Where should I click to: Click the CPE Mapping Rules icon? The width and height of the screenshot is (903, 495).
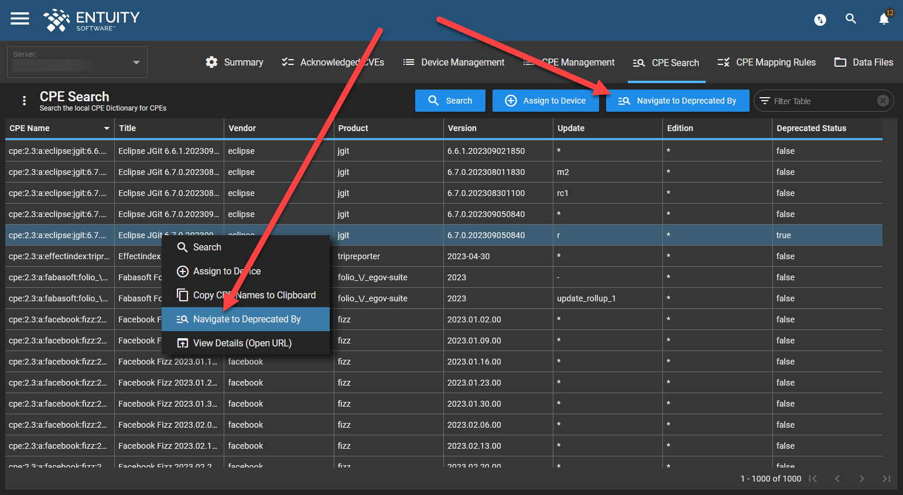723,62
